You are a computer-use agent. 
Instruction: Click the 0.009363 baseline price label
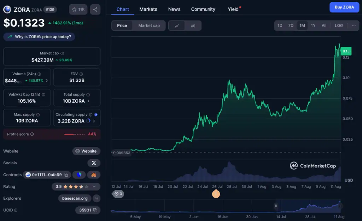122,153
